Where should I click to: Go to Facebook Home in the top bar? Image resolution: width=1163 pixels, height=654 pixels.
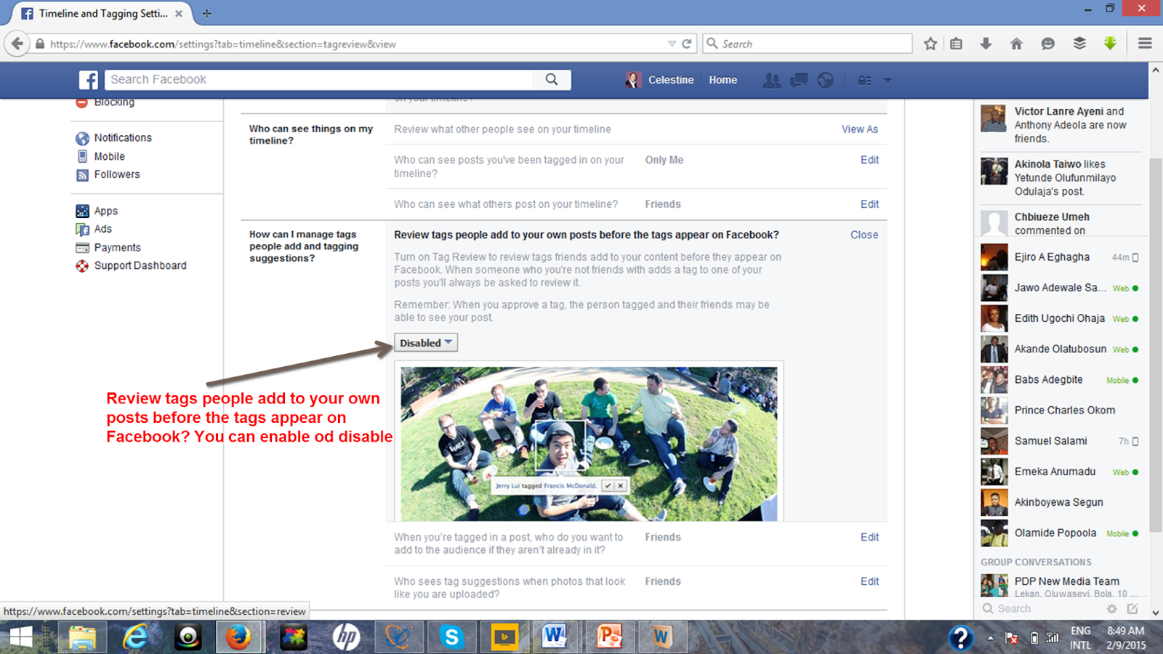click(x=723, y=80)
